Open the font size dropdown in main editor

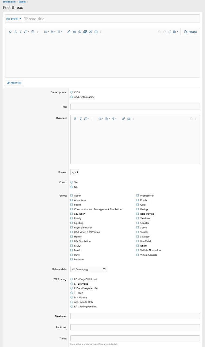coord(26,32)
